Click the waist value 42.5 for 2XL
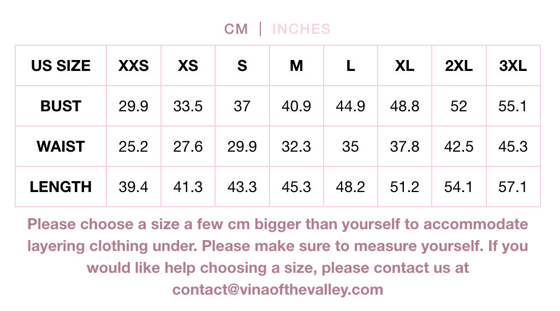This screenshot has width=560, height=311. 459,146
